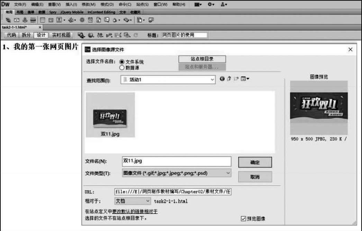Click the Email Link insert icon

click(17, 20)
